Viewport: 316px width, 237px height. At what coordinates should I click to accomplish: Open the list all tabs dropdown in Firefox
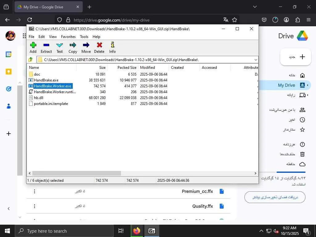pyautogui.click(x=255, y=7)
